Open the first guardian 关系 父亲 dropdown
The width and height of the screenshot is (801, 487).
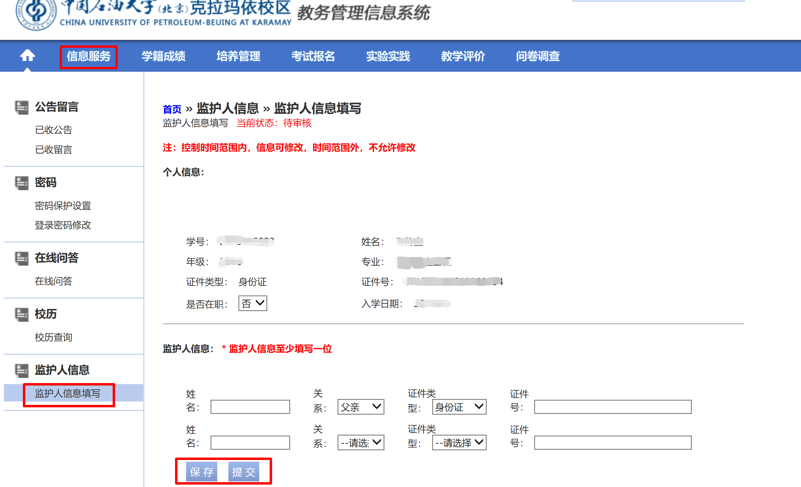tap(360, 407)
